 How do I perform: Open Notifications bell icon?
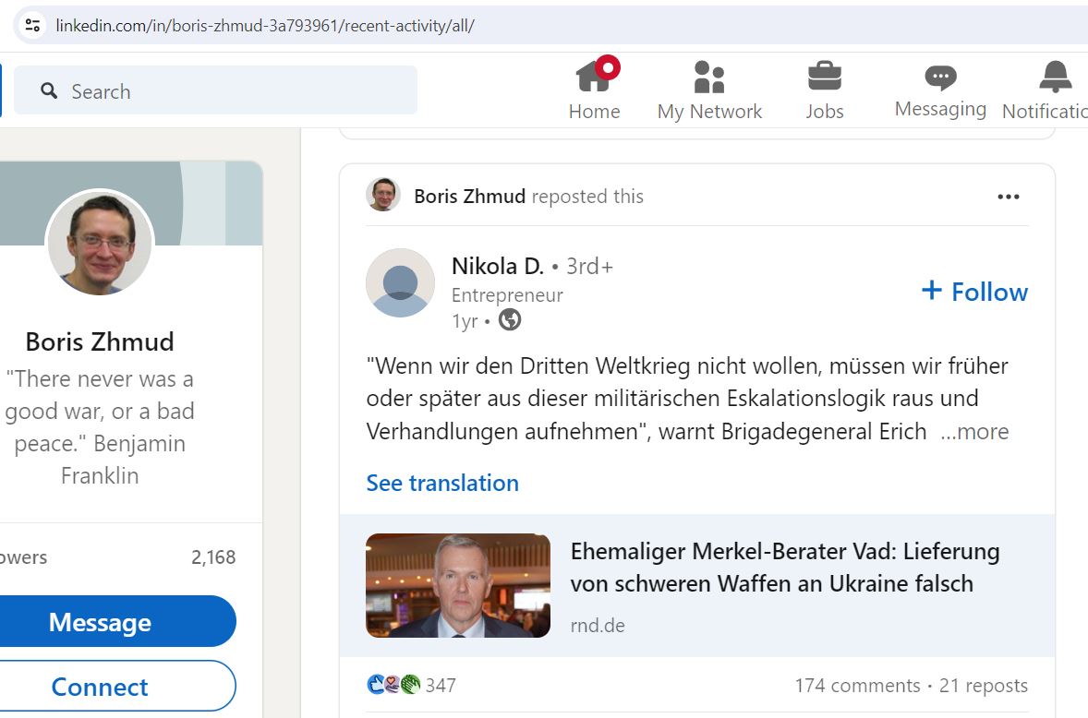[1056, 77]
